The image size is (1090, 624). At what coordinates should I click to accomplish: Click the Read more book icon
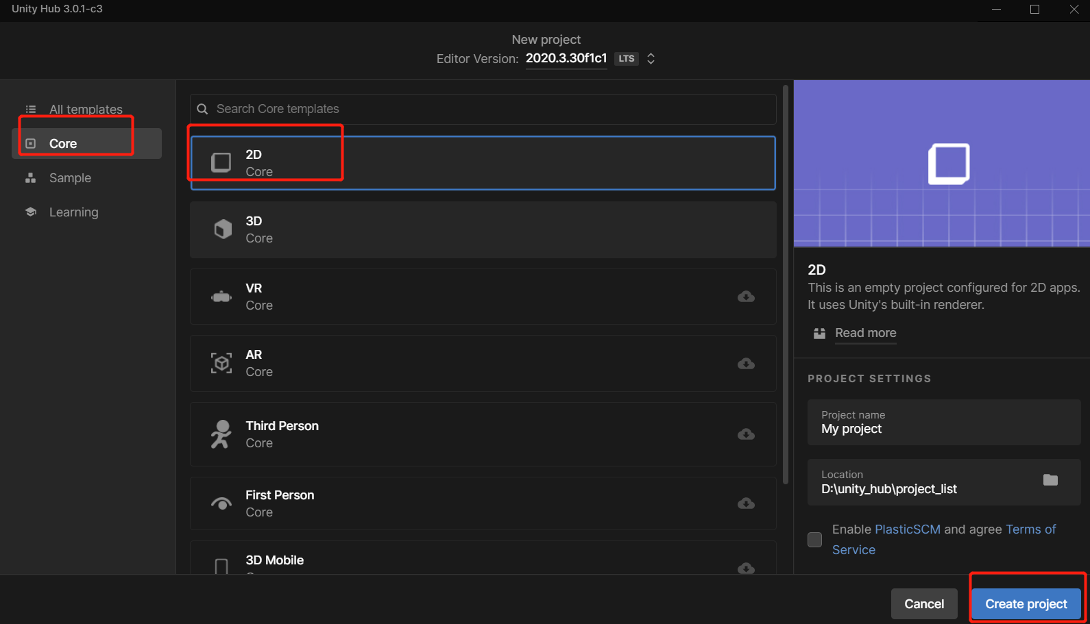(x=819, y=333)
